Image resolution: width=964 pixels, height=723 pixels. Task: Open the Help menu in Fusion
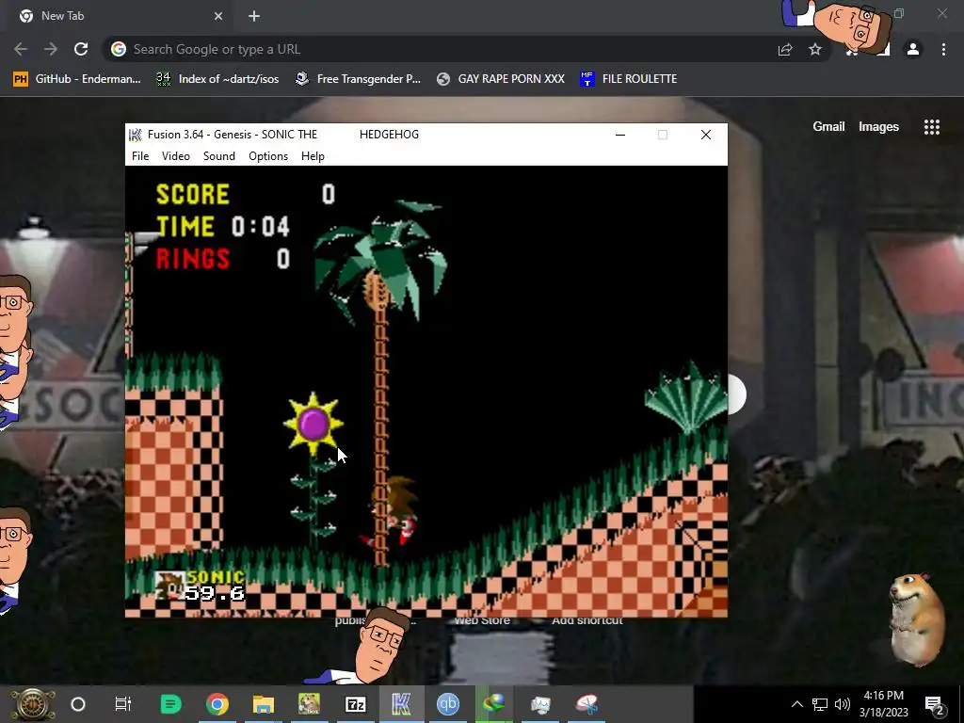313,156
